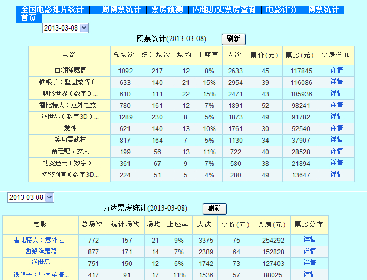The height and width of the screenshot is (280, 367).
Task: Open 内地历史票房查询 menu item
Action: tap(224, 10)
